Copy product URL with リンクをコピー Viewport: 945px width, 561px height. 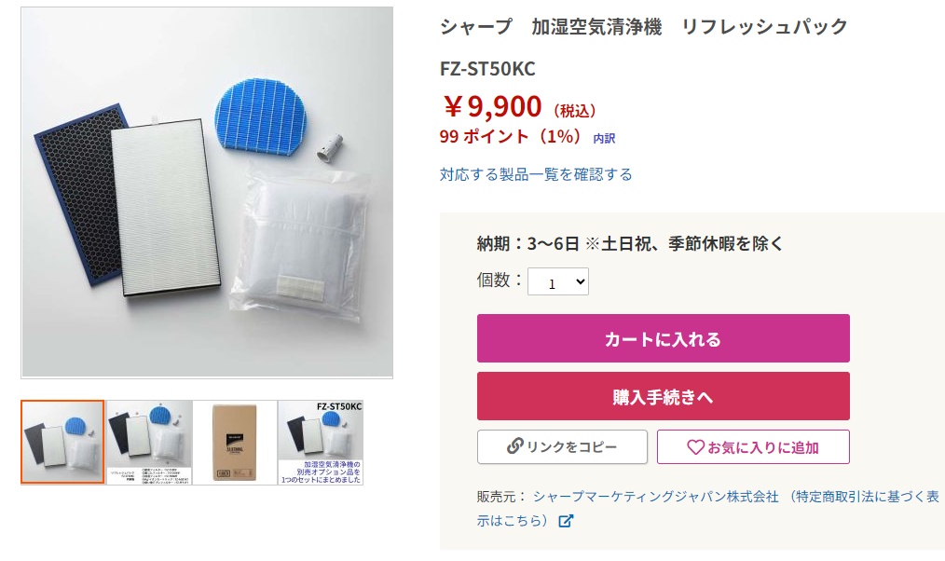[562, 446]
